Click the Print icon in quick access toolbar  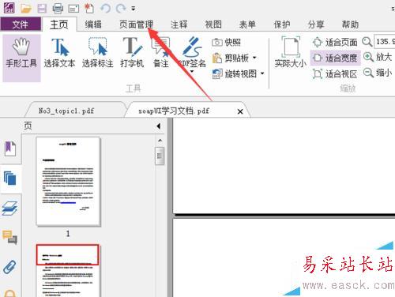click(x=58, y=9)
